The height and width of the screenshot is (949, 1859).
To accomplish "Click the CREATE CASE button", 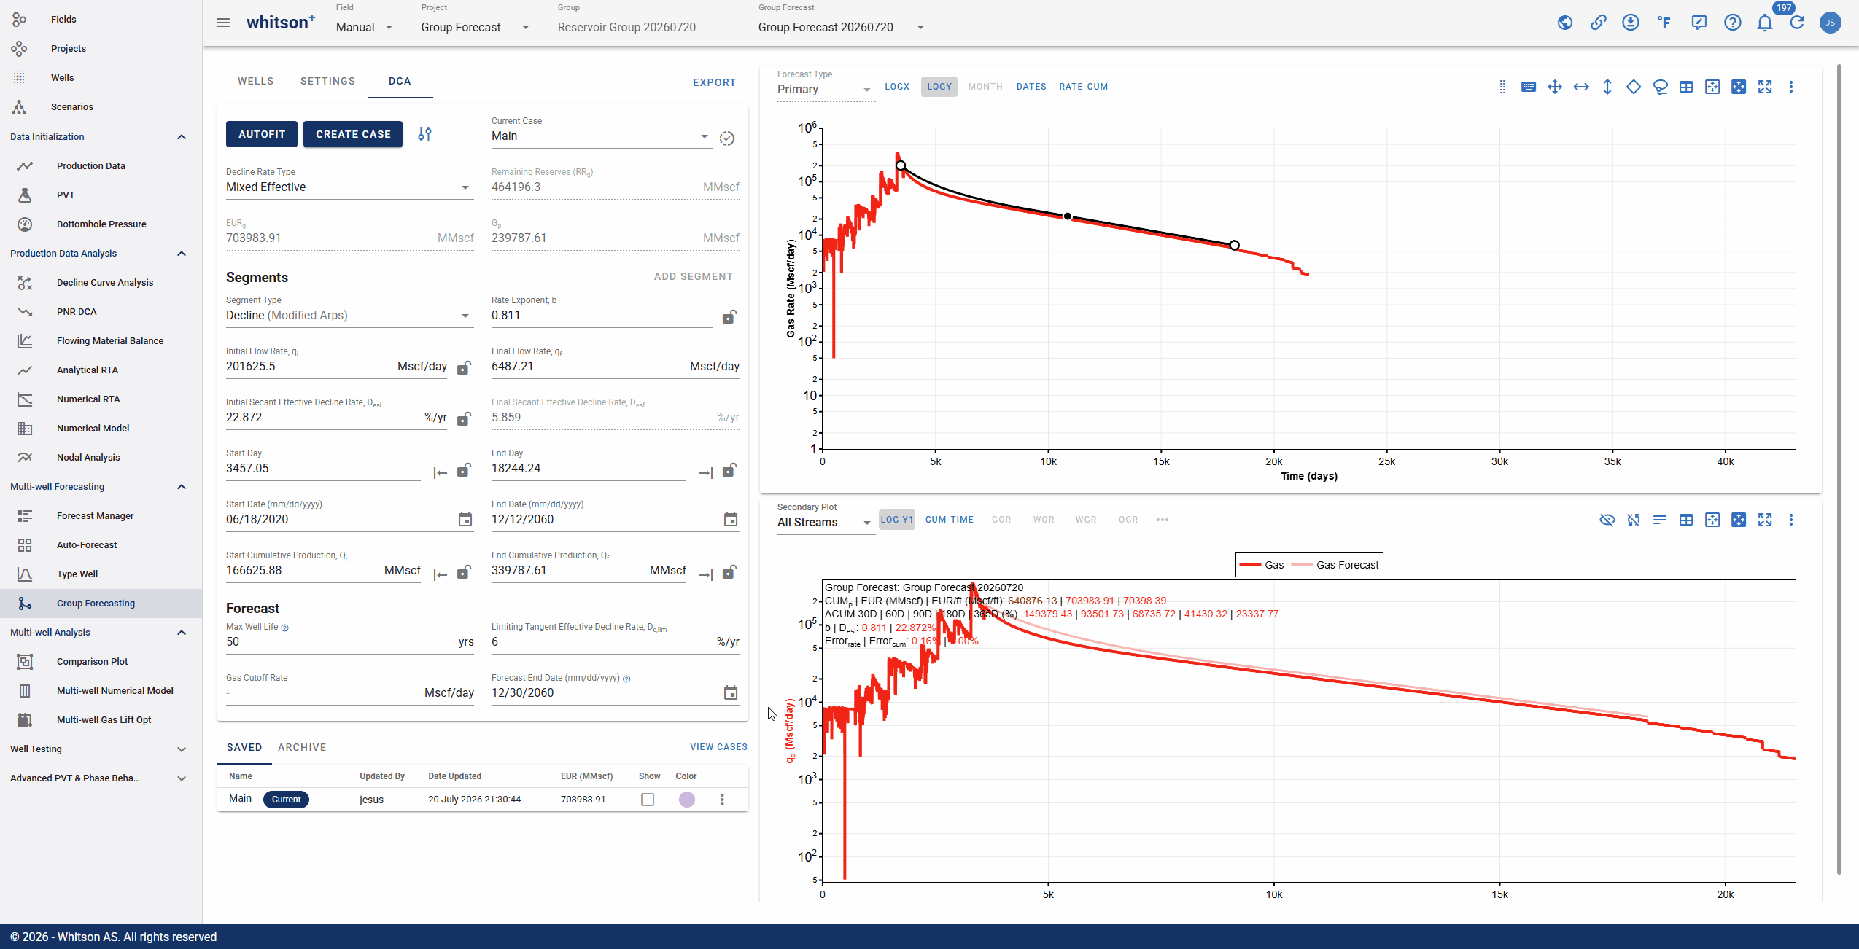I will point(353,134).
